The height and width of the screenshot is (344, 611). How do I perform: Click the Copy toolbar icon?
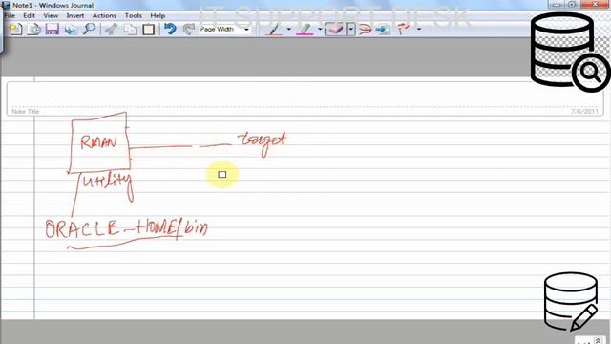pyautogui.click(x=130, y=30)
